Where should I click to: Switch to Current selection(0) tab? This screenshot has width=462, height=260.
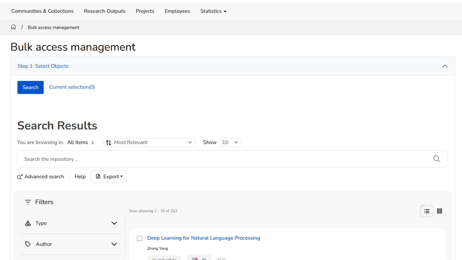click(72, 87)
